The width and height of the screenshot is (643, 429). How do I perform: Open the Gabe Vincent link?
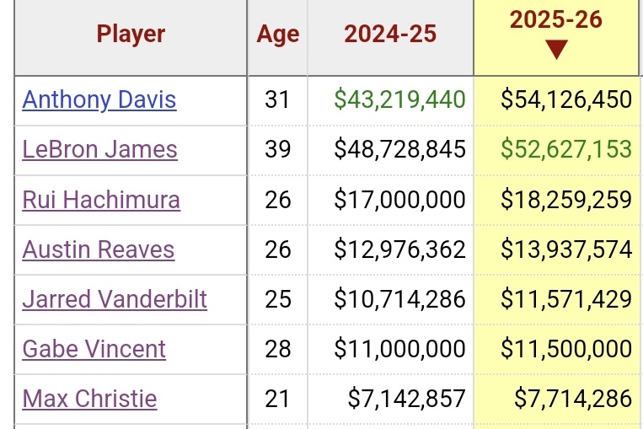pos(94,349)
